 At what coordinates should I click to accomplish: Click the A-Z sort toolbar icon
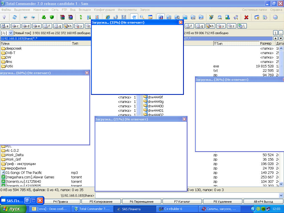click(89, 17)
